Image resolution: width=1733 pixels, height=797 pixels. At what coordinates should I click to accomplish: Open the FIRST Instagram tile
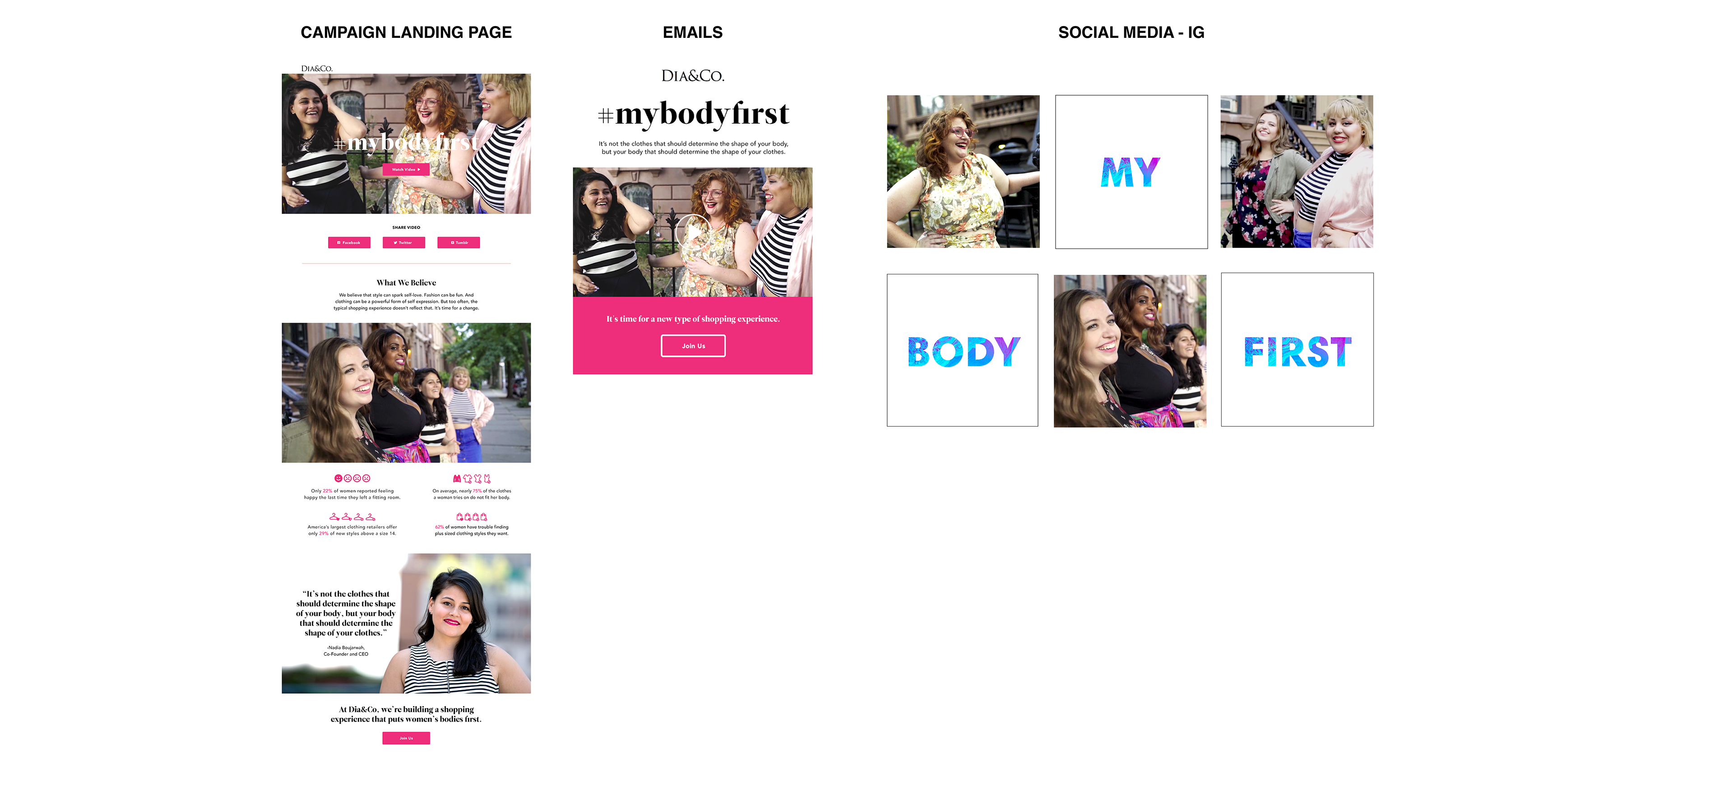pyautogui.click(x=1297, y=349)
